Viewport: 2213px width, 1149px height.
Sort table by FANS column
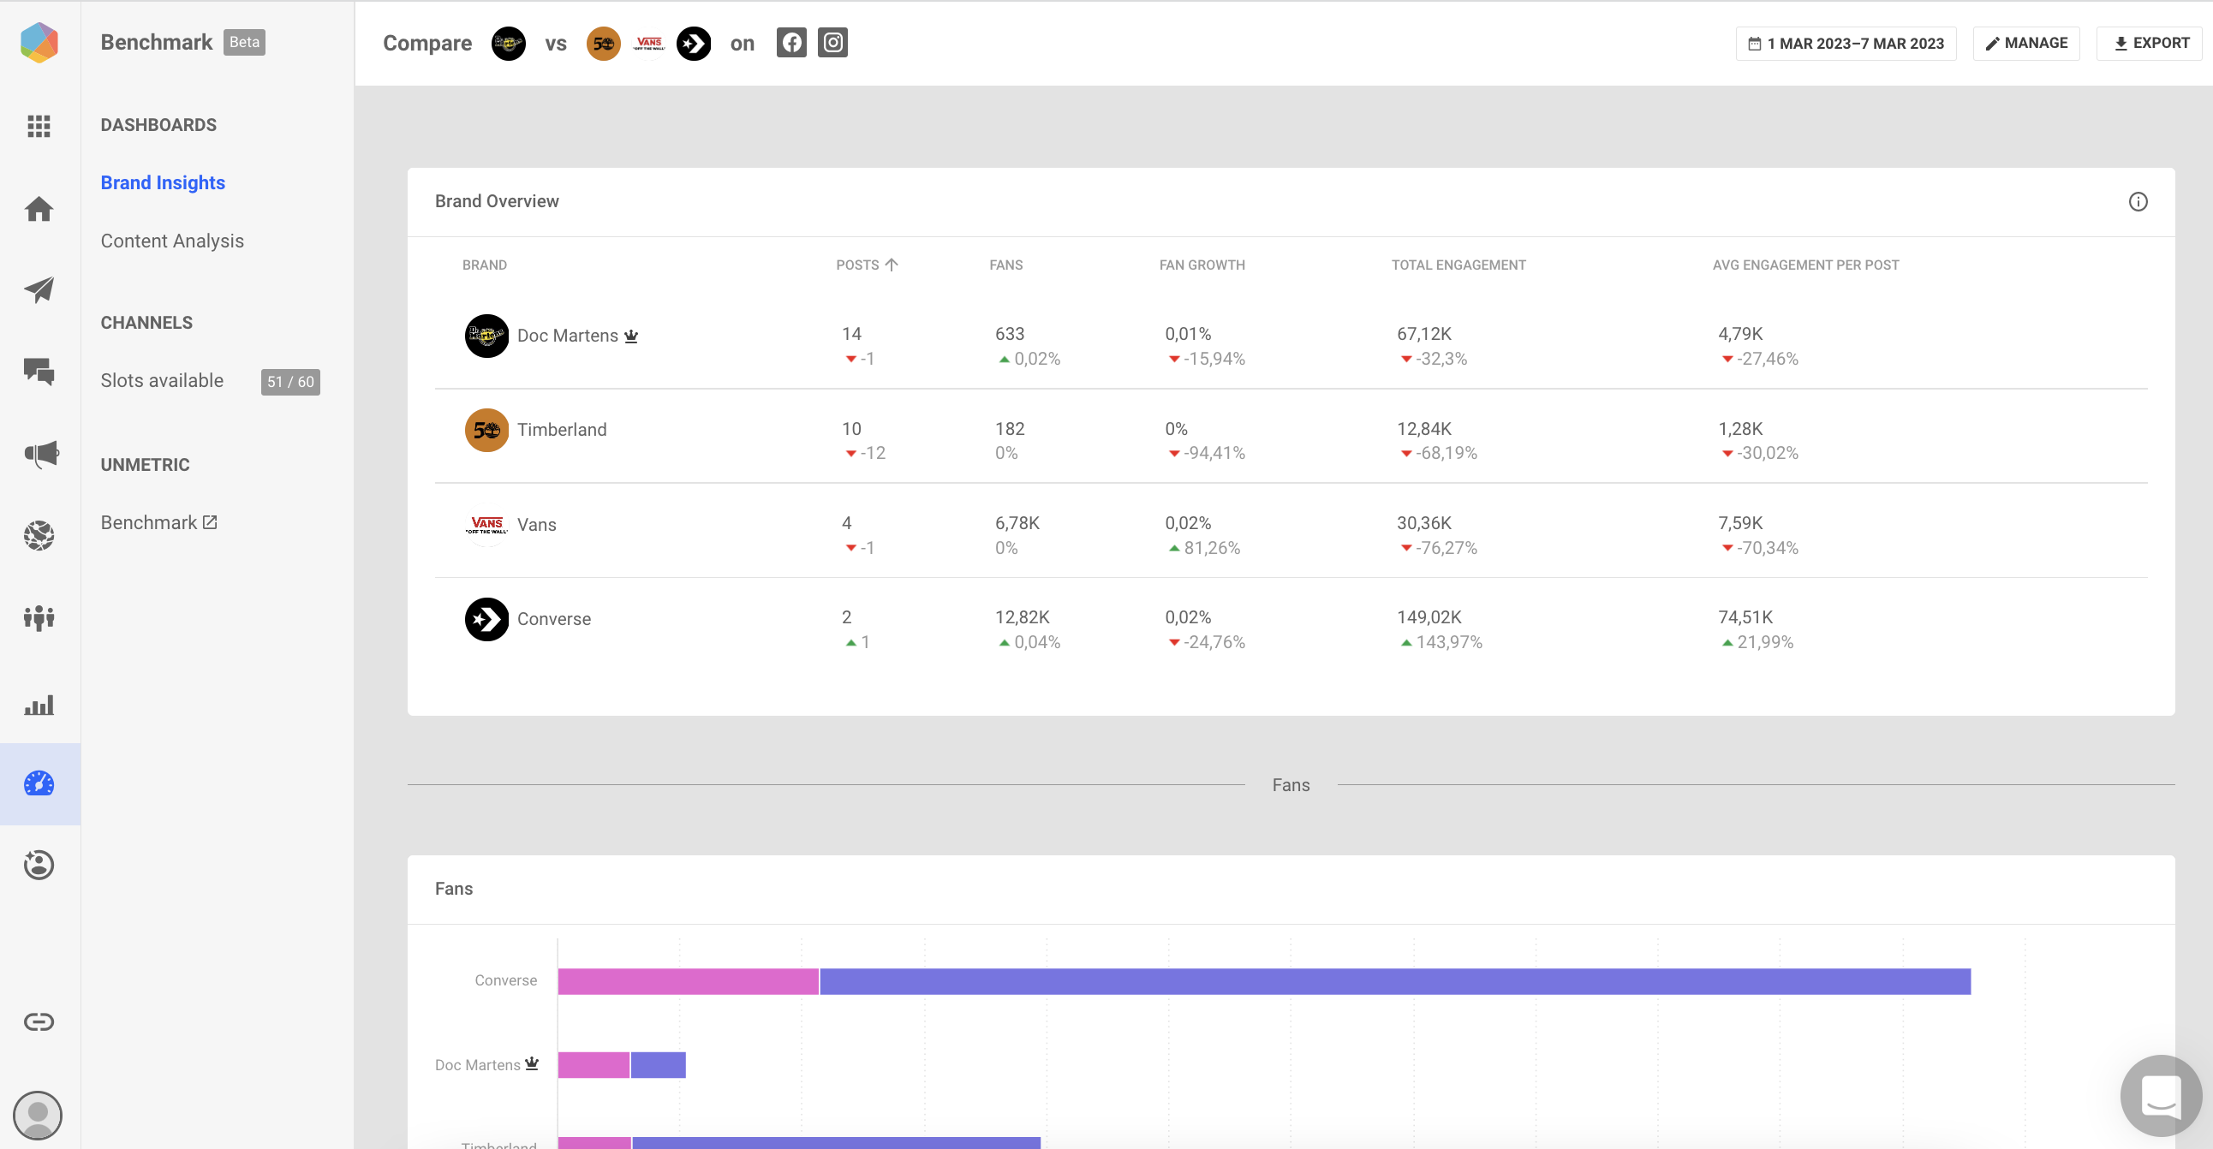1006,265
